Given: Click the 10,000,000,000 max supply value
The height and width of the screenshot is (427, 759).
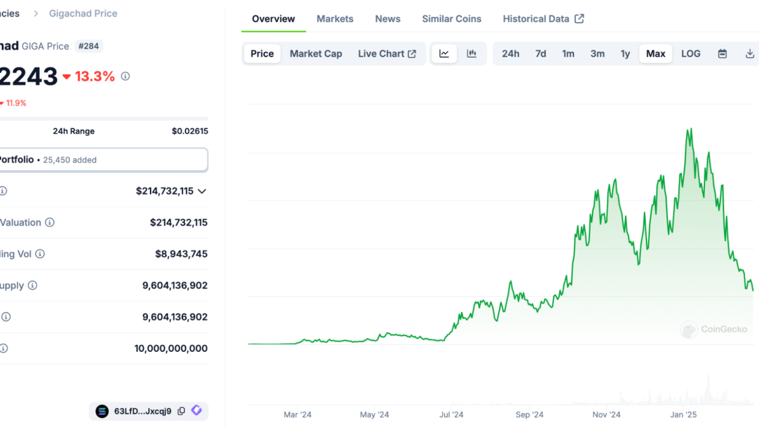Looking at the screenshot, I should [171, 349].
